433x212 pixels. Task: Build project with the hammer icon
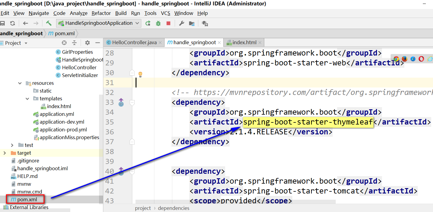click(x=49, y=23)
